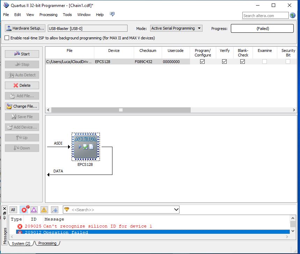Tick the Examine checkbox for EPCS128
This screenshot has width=300, height=254.
tap(264, 61)
